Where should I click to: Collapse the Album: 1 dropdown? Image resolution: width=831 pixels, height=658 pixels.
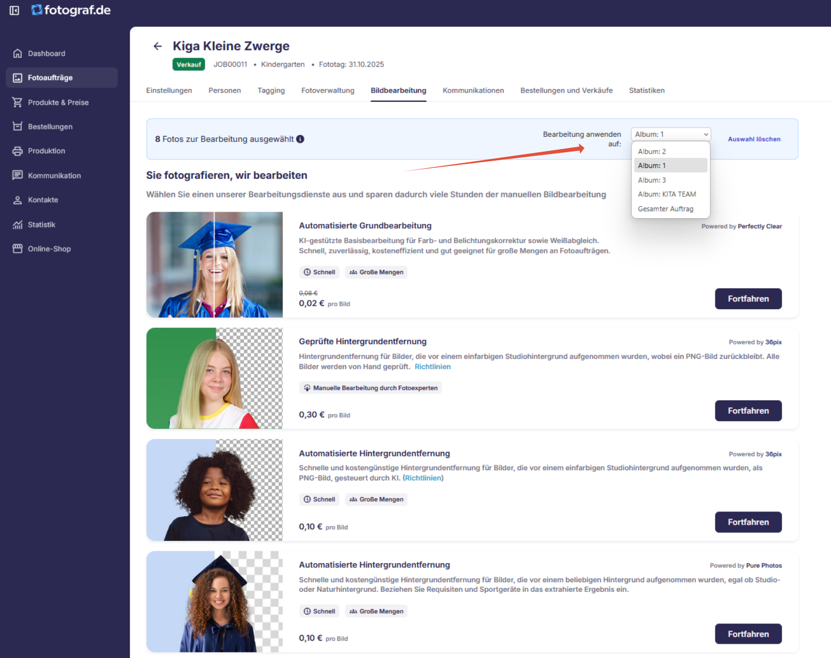(x=671, y=134)
